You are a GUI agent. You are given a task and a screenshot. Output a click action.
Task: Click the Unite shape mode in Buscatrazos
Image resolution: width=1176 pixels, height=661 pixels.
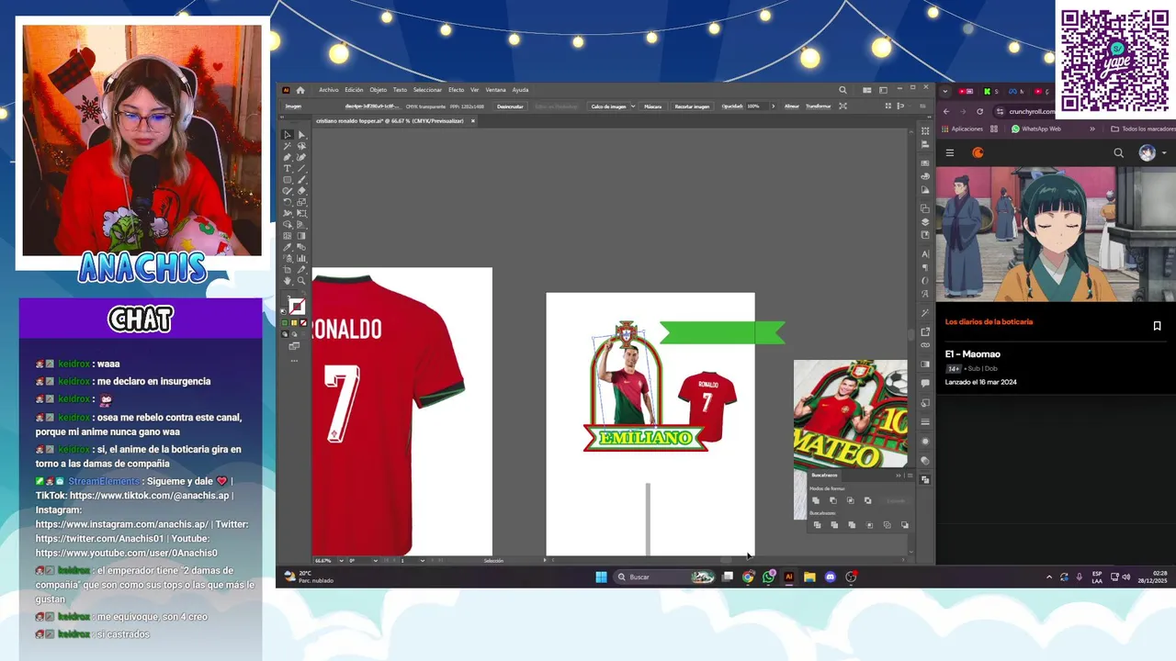click(x=816, y=500)
